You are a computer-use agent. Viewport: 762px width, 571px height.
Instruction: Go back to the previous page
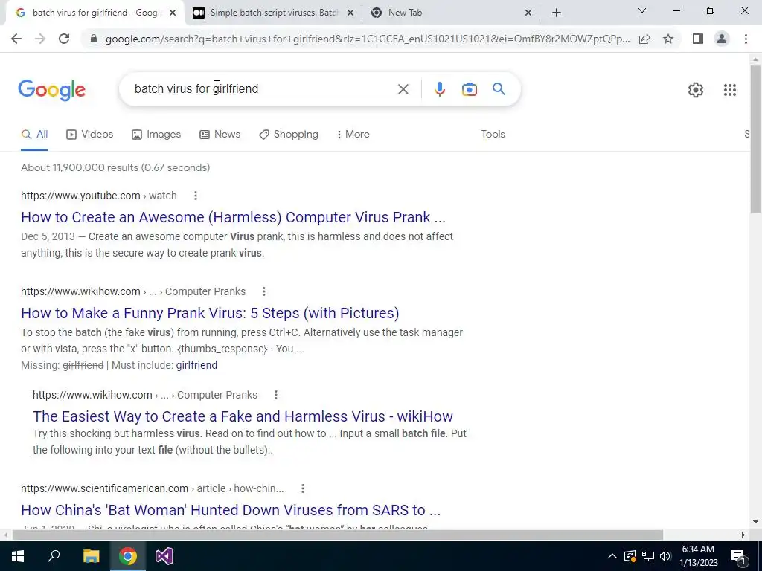pyautogui.click(x=16, y=39)
